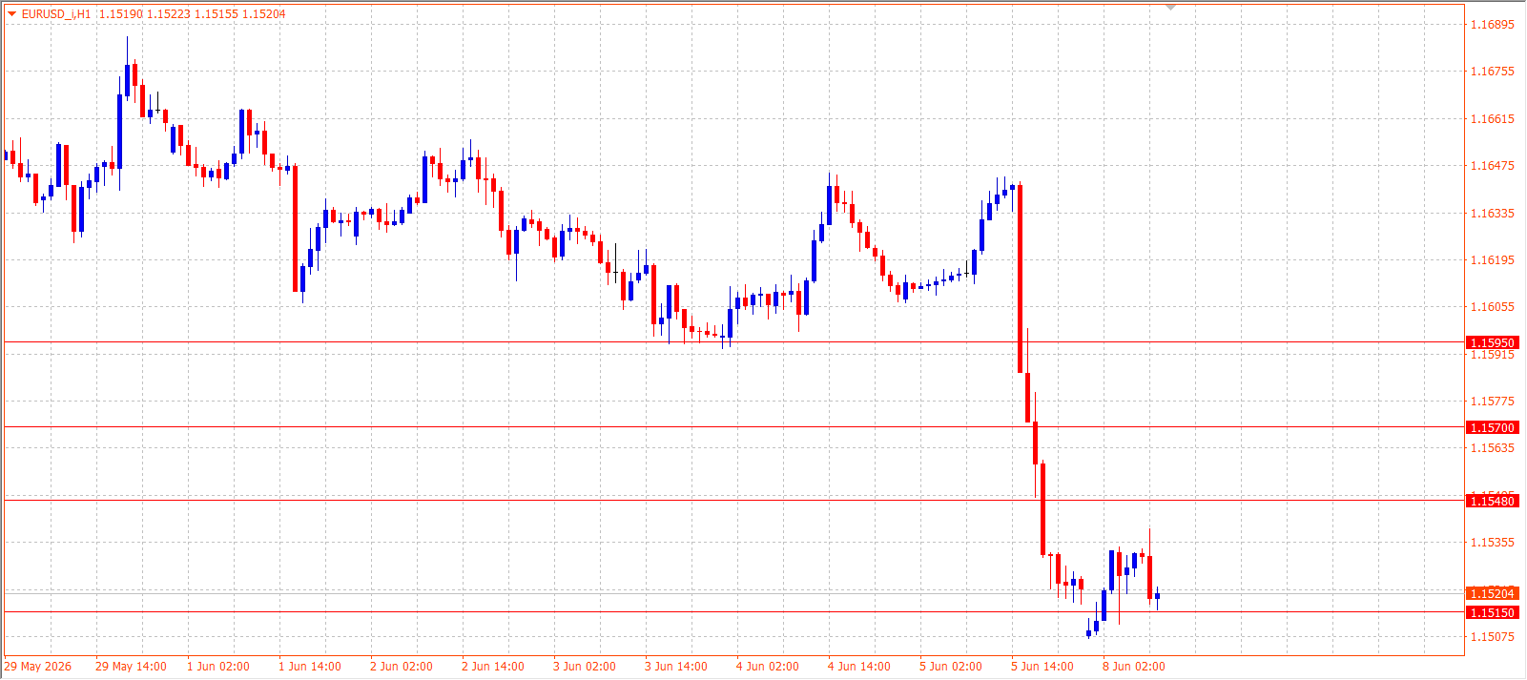Click the 5 Jun 14:00 time label
Image resolution: width=1527 pixels, height=680 pixels.
(1042, 667)
